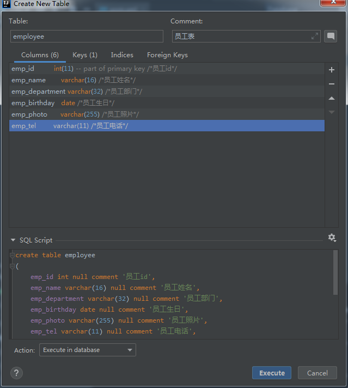Move the selected column up with the arrow icon
The image size is (348, 388).
(x=332, y=98)
